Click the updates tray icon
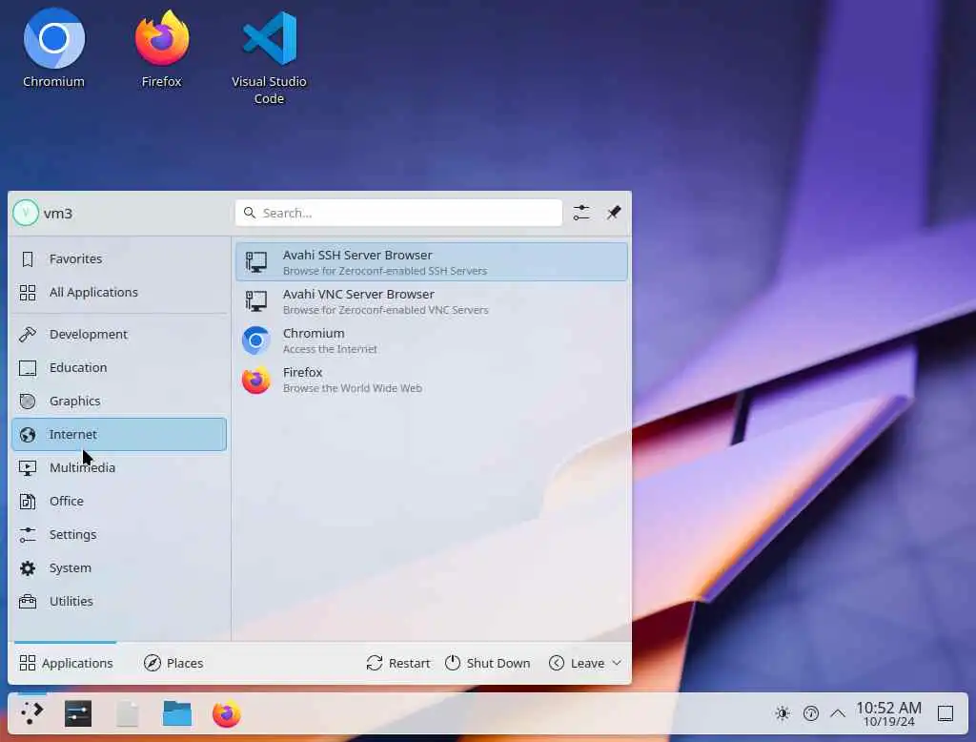This screenshot has height=742, width=976. pyautogui.click(x=811, y=713)
